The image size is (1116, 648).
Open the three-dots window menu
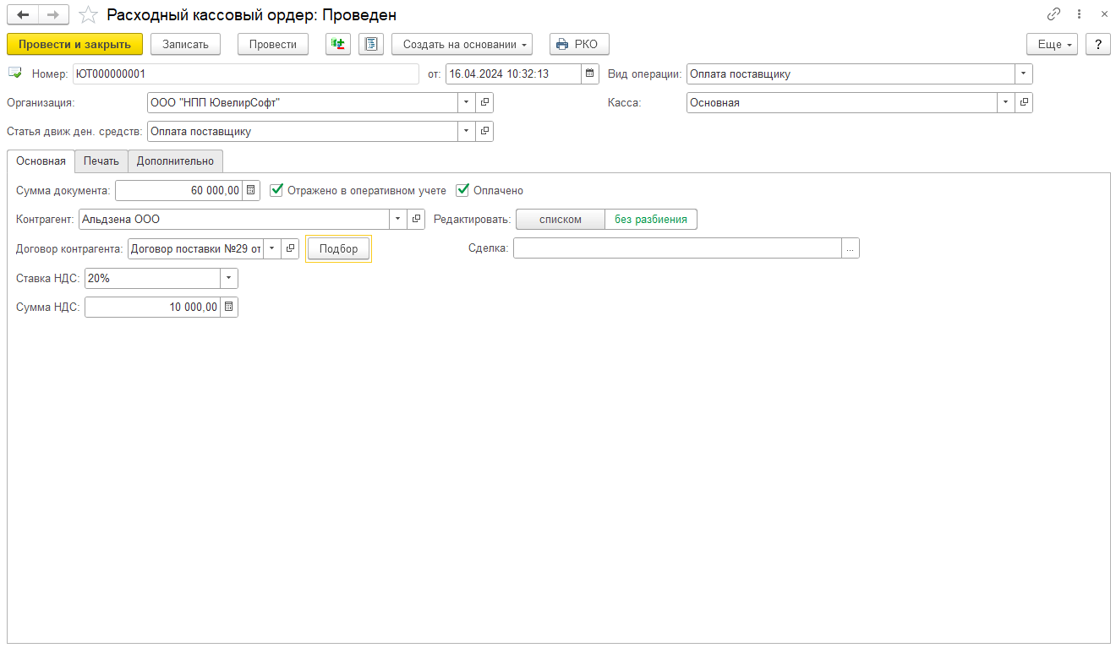pyautogui.click(x=1080, y=14)
